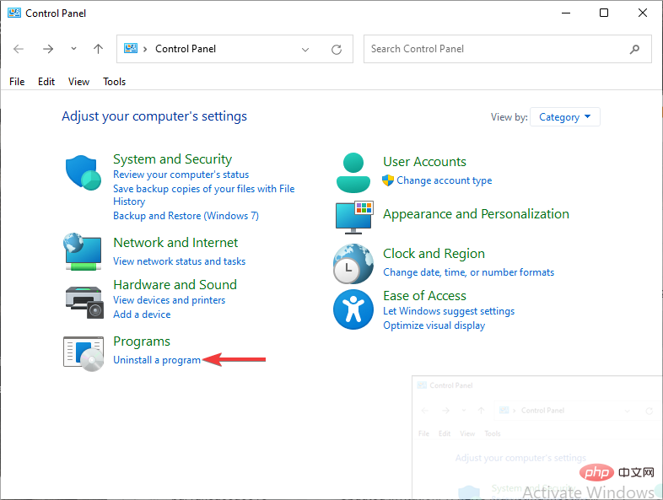This screenshot has height=500, width=663.
Task: Open the Ease of Access category
Action: pyautogui.click(x=424, y=296)
